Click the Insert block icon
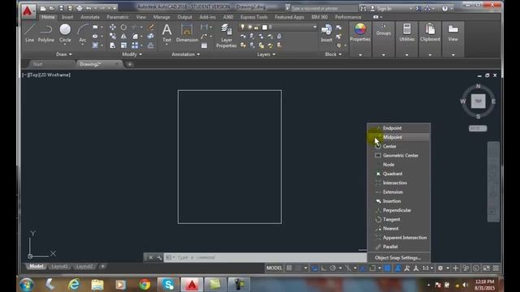Screen dimensions: 520x292 click(x=327, y=32)
